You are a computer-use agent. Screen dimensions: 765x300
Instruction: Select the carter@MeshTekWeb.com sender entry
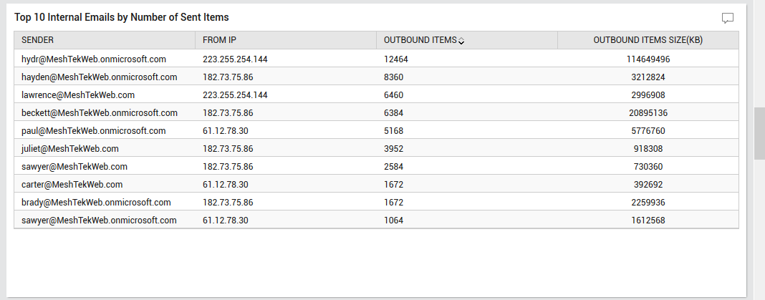coord(72,185)
